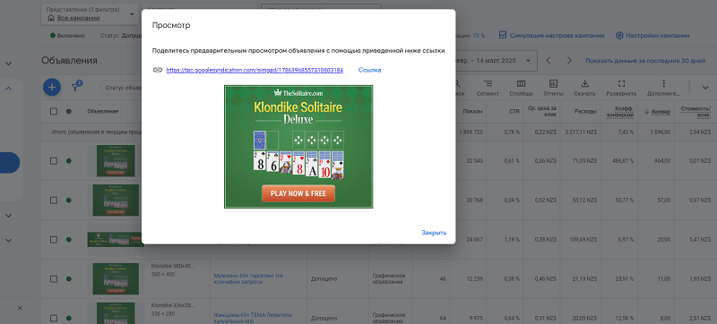Open the filter funnel icon with badge
717x324 pixels.
pos(76,87)
